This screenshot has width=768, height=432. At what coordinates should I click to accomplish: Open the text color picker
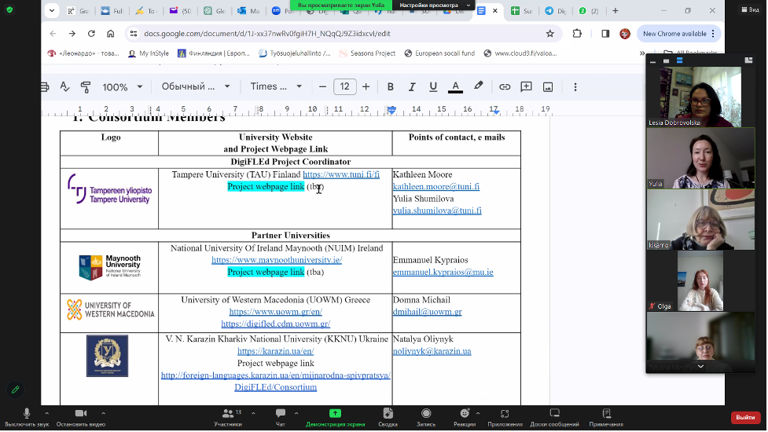[454, 86]
